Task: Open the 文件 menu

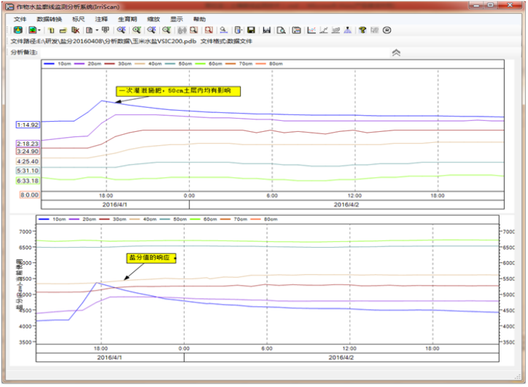Action: point(20,19)
